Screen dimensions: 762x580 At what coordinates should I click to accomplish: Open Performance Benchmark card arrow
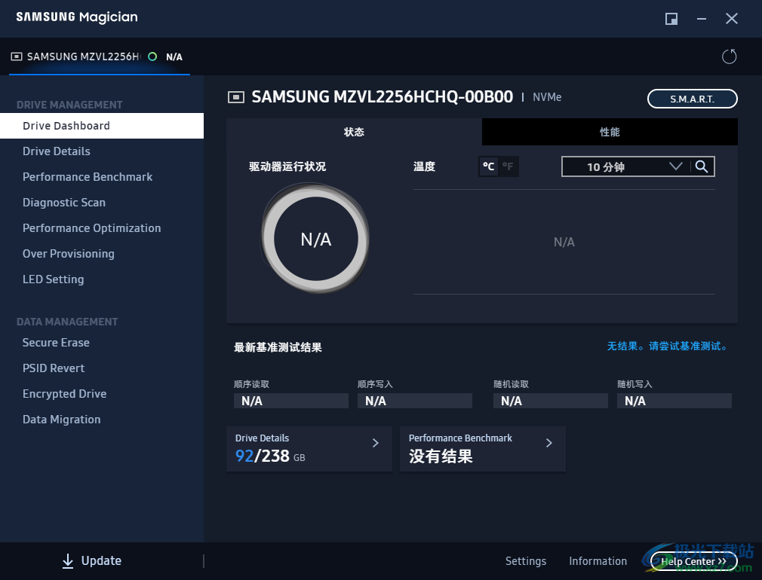(549, 443)
